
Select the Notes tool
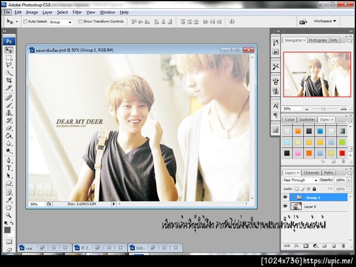click(x=9, y=192)
